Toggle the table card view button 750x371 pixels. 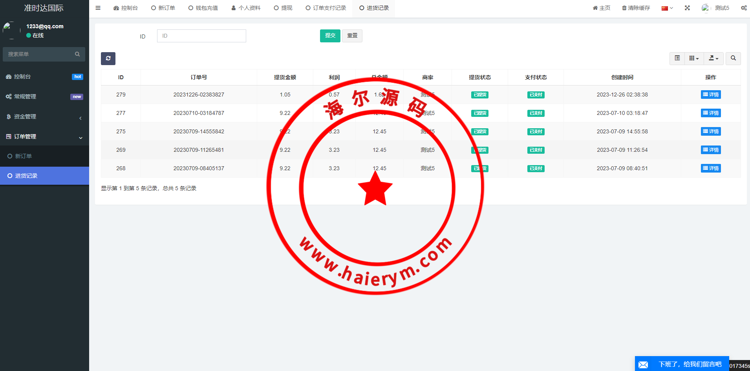point(677,58)
